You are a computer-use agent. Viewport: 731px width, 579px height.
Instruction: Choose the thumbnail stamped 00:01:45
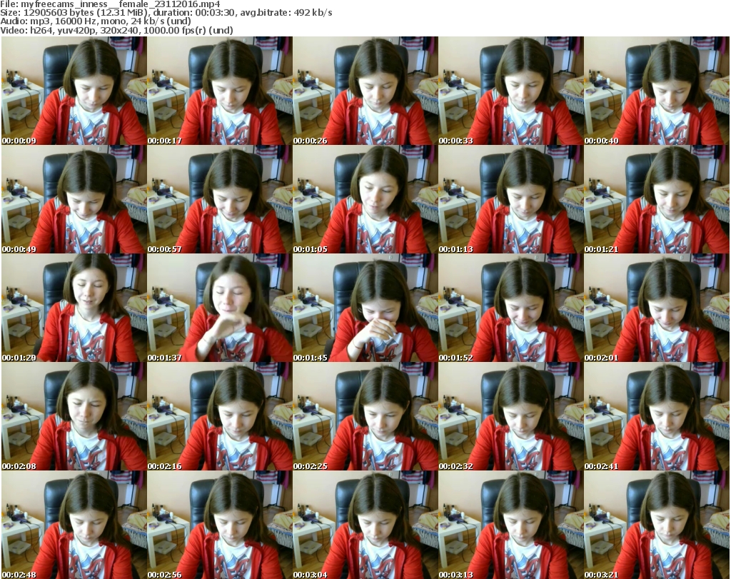point(365,308)
